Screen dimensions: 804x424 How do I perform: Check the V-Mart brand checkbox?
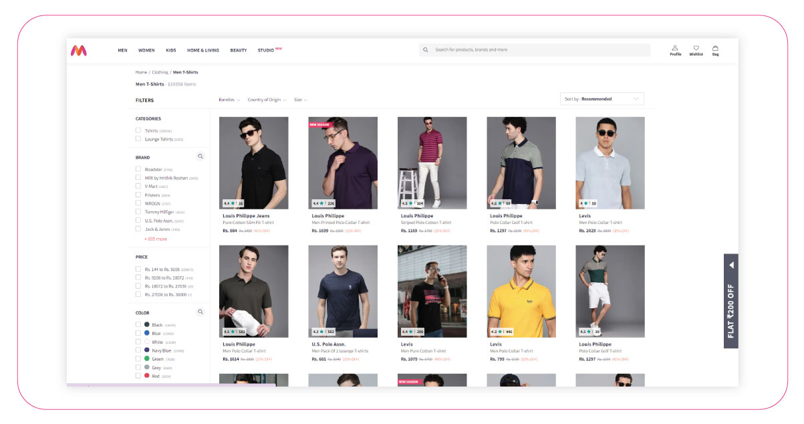pos(138,186)
